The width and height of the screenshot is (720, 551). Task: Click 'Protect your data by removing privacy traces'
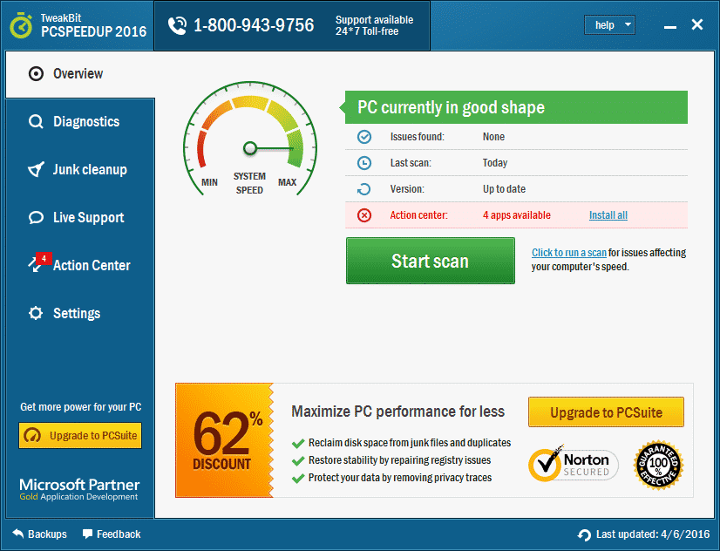click(x=400, y=478)
